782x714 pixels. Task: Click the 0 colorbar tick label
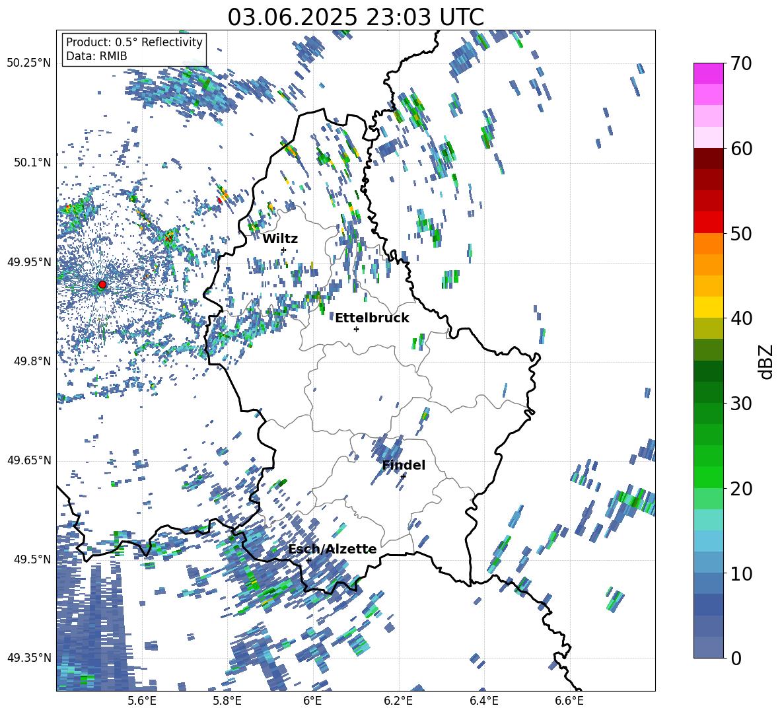tap(736, 658)
